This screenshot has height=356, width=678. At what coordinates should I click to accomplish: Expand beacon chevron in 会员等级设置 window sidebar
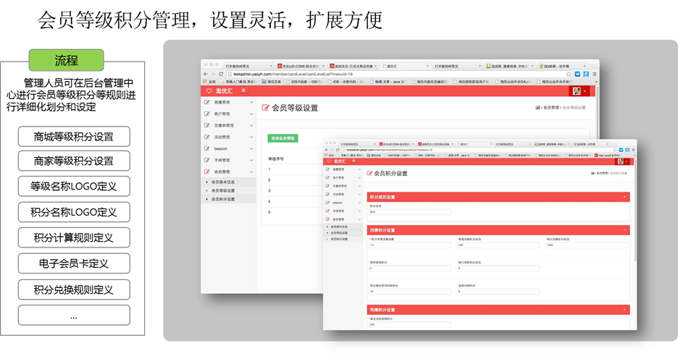(x=251, y=148)
